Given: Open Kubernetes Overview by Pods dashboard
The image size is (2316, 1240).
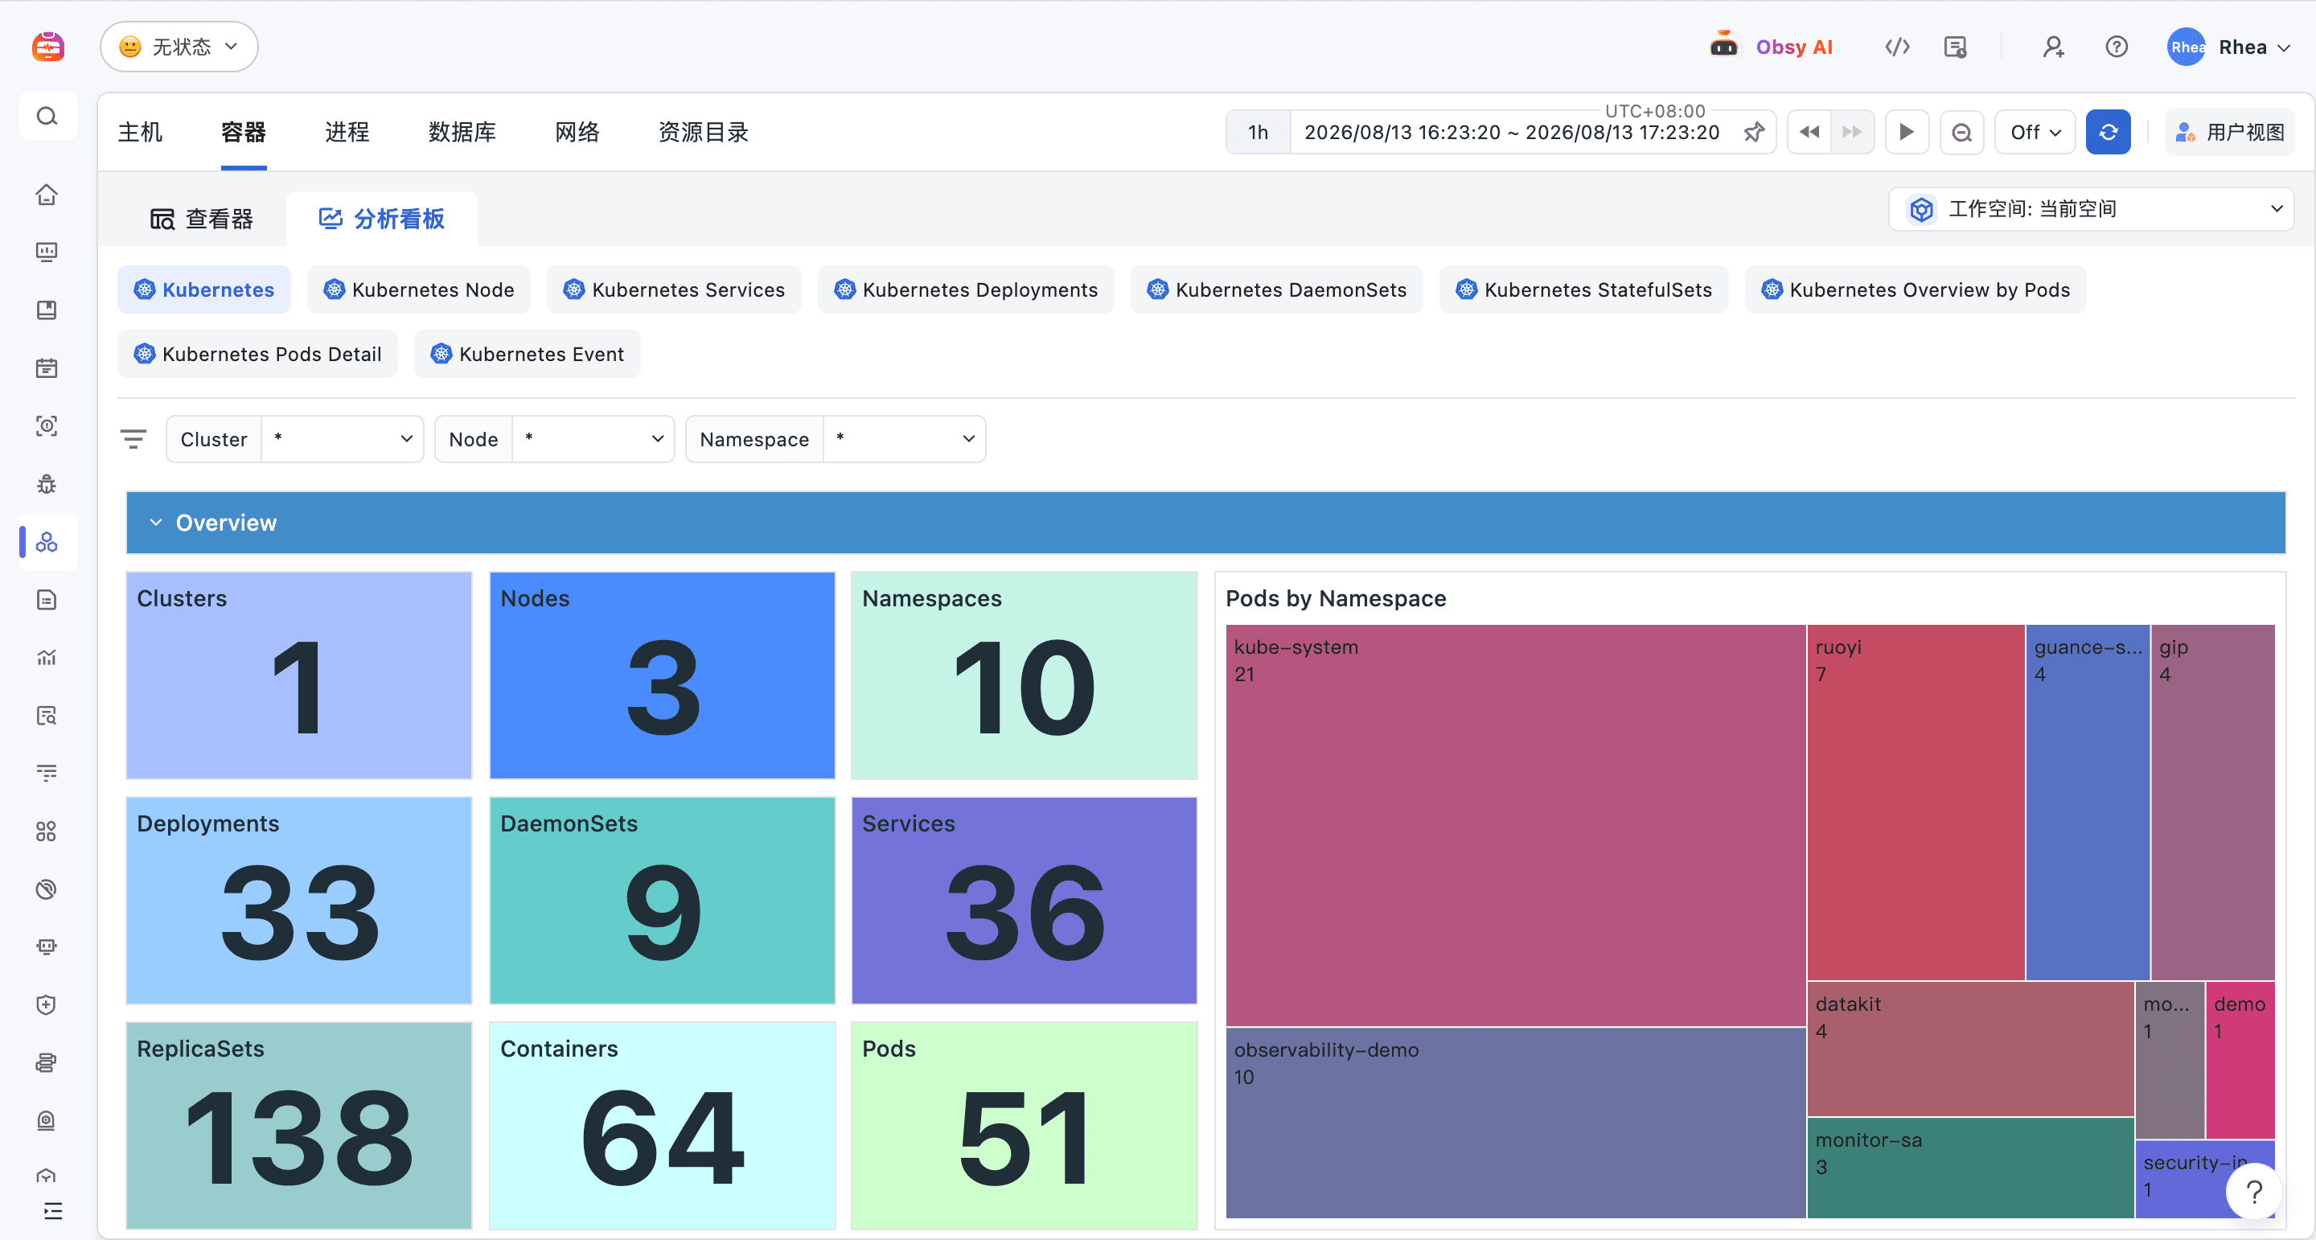Looking at the screenshot, I should [1916, 289].
